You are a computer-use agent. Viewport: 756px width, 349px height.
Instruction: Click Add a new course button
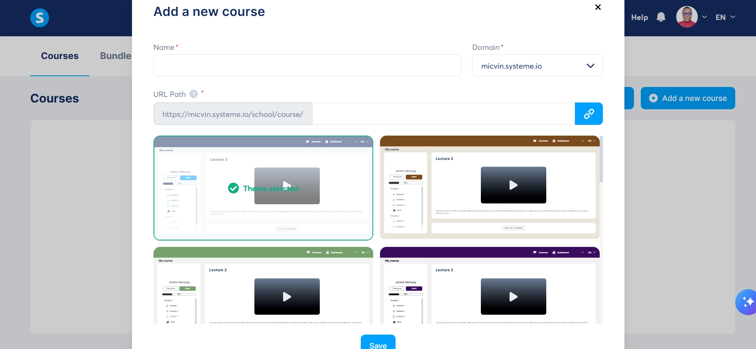click(688, 98)
